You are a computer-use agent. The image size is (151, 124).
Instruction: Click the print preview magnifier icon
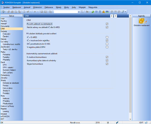tap(16, 12)
